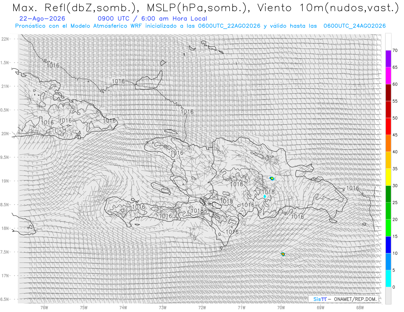The image size is (404, 312).
Task: Click the valid-until time '0600UTC_24AGO2026'
Action: pyautogui.click(x=355, y=26)
